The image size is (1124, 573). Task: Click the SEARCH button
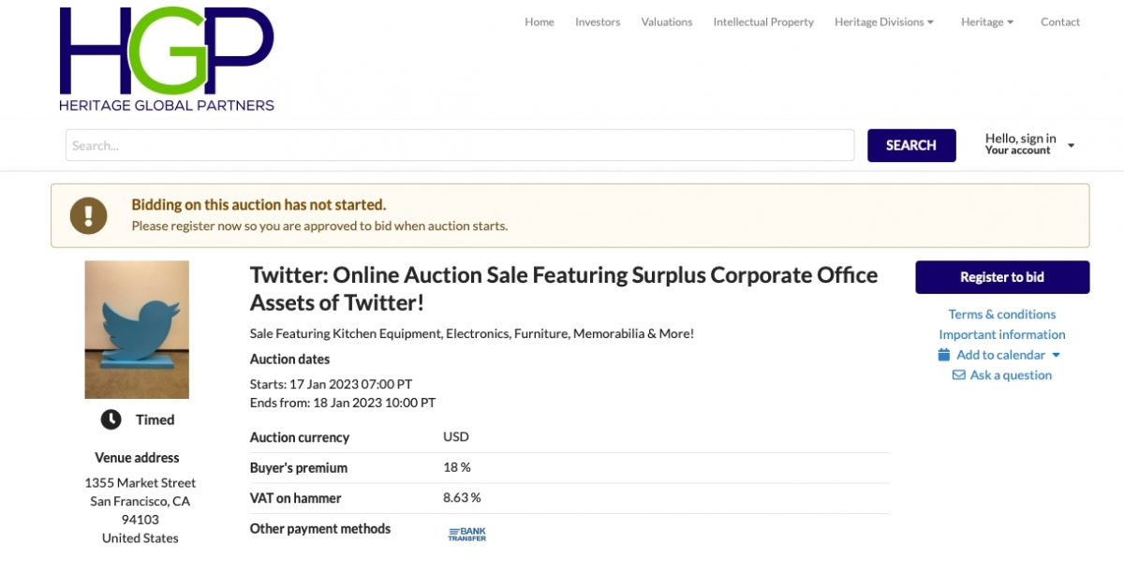click(x=911, y=145)
